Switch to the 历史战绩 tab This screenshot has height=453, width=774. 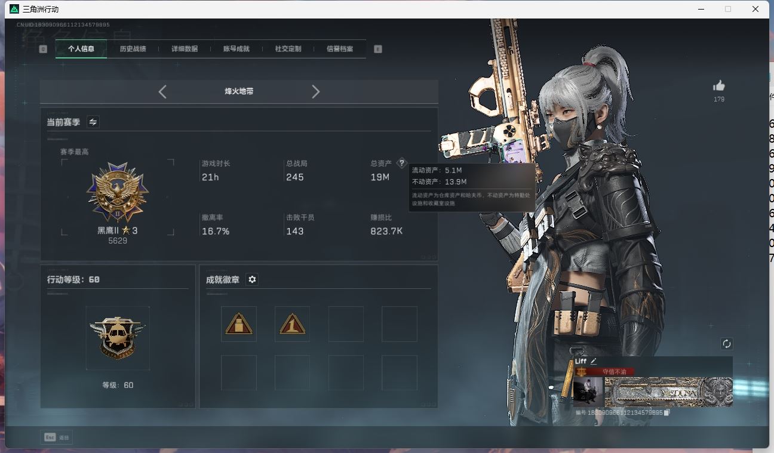coord(133,49)
